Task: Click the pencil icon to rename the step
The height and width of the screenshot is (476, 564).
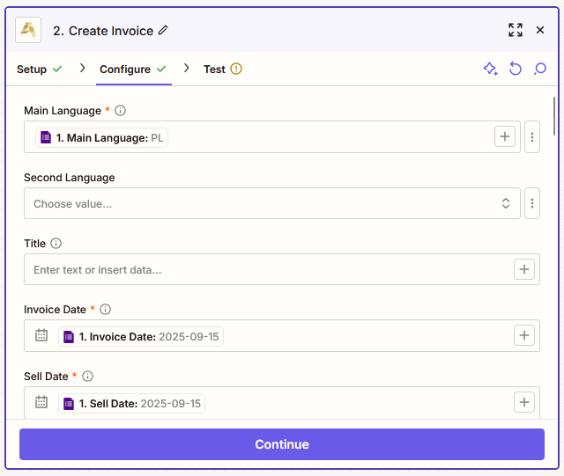Action: (x=163, y=30)
